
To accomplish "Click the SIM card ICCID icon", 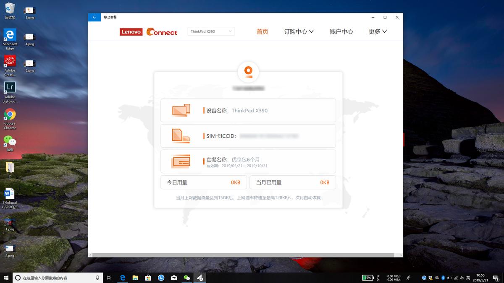I will (181, 135).
